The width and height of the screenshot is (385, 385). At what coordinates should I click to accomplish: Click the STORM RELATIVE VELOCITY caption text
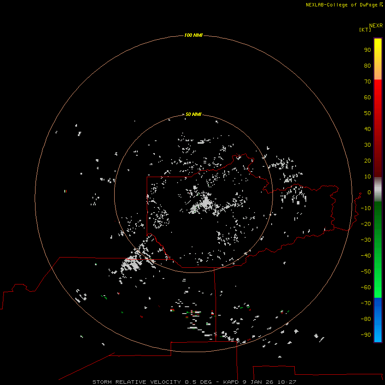136,382
